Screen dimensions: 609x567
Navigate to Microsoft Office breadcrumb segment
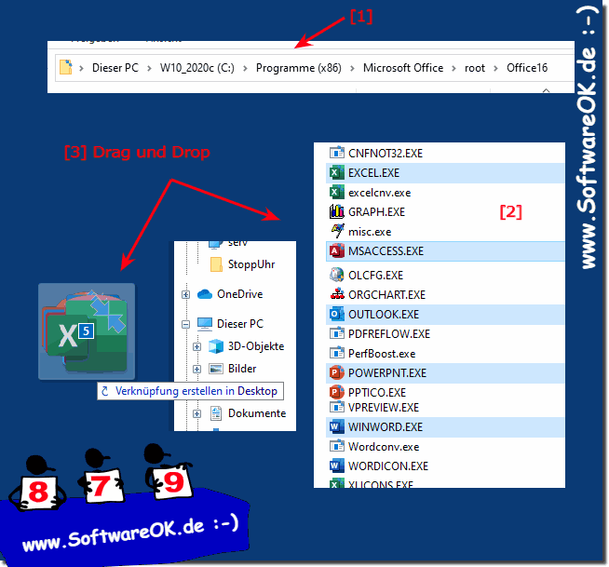(403, 68)
